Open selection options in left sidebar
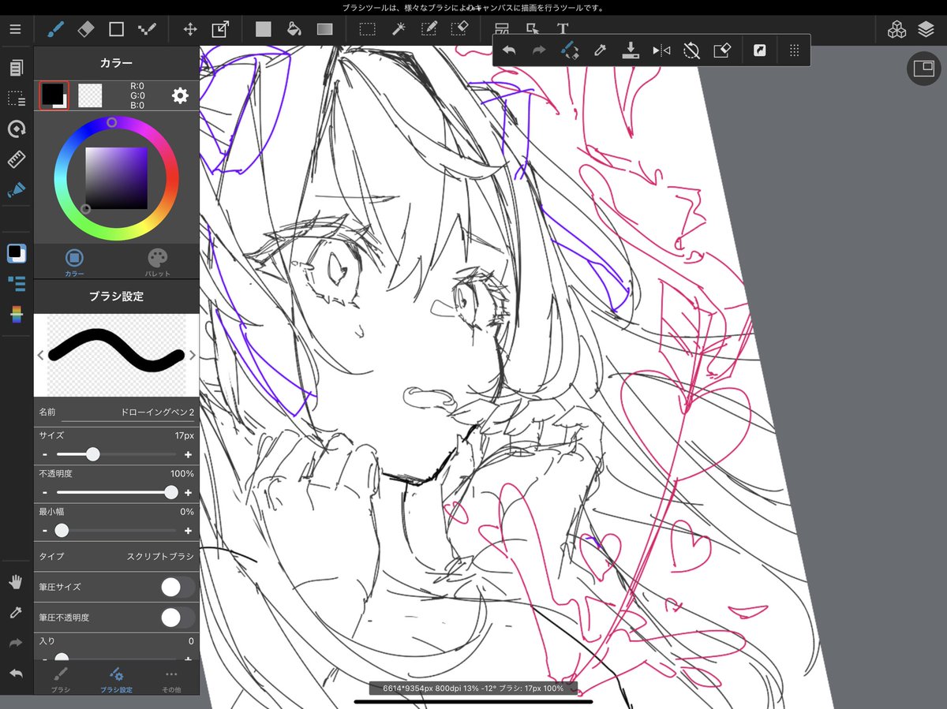 pos(16,99)
